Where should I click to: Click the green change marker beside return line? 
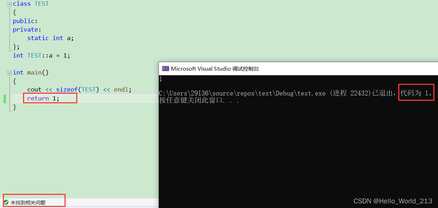(x=5, y=98)
